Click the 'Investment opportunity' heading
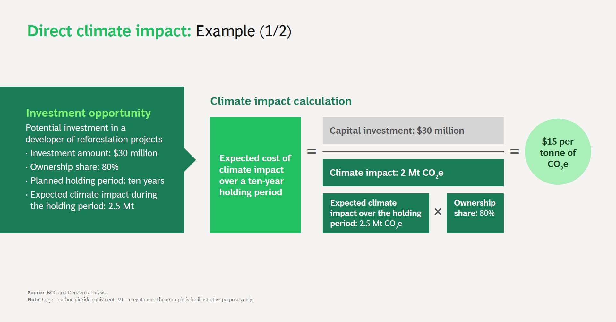Image resolution: width=616 pixels, height=322 pixels. [x=89, y=113]
